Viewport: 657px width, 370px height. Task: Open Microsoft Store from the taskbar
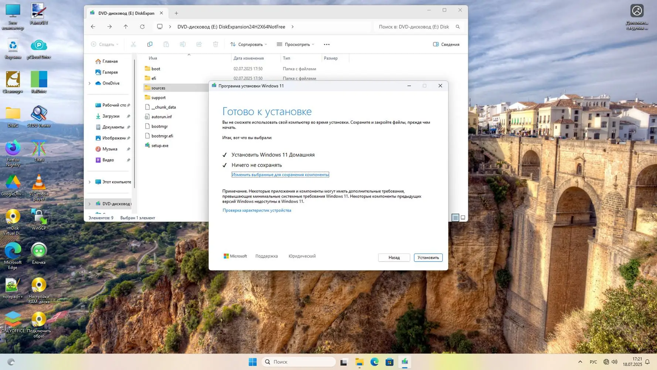[389, 362]
